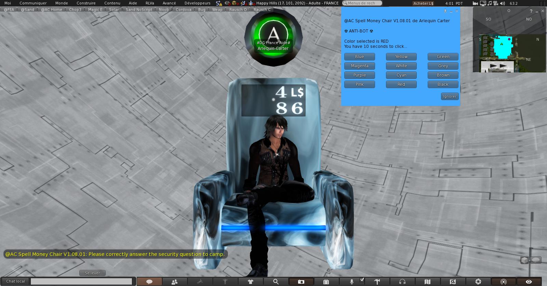547x286 pixels.
Task: Open the inventory suitcase icon
Action: coord(326,282)
